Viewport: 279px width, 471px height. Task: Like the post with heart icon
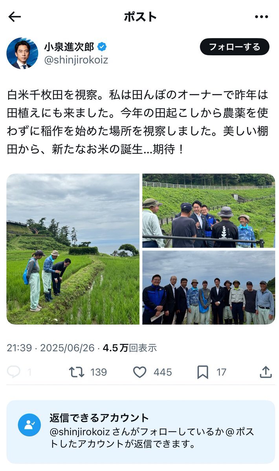(x=139, y=372)
